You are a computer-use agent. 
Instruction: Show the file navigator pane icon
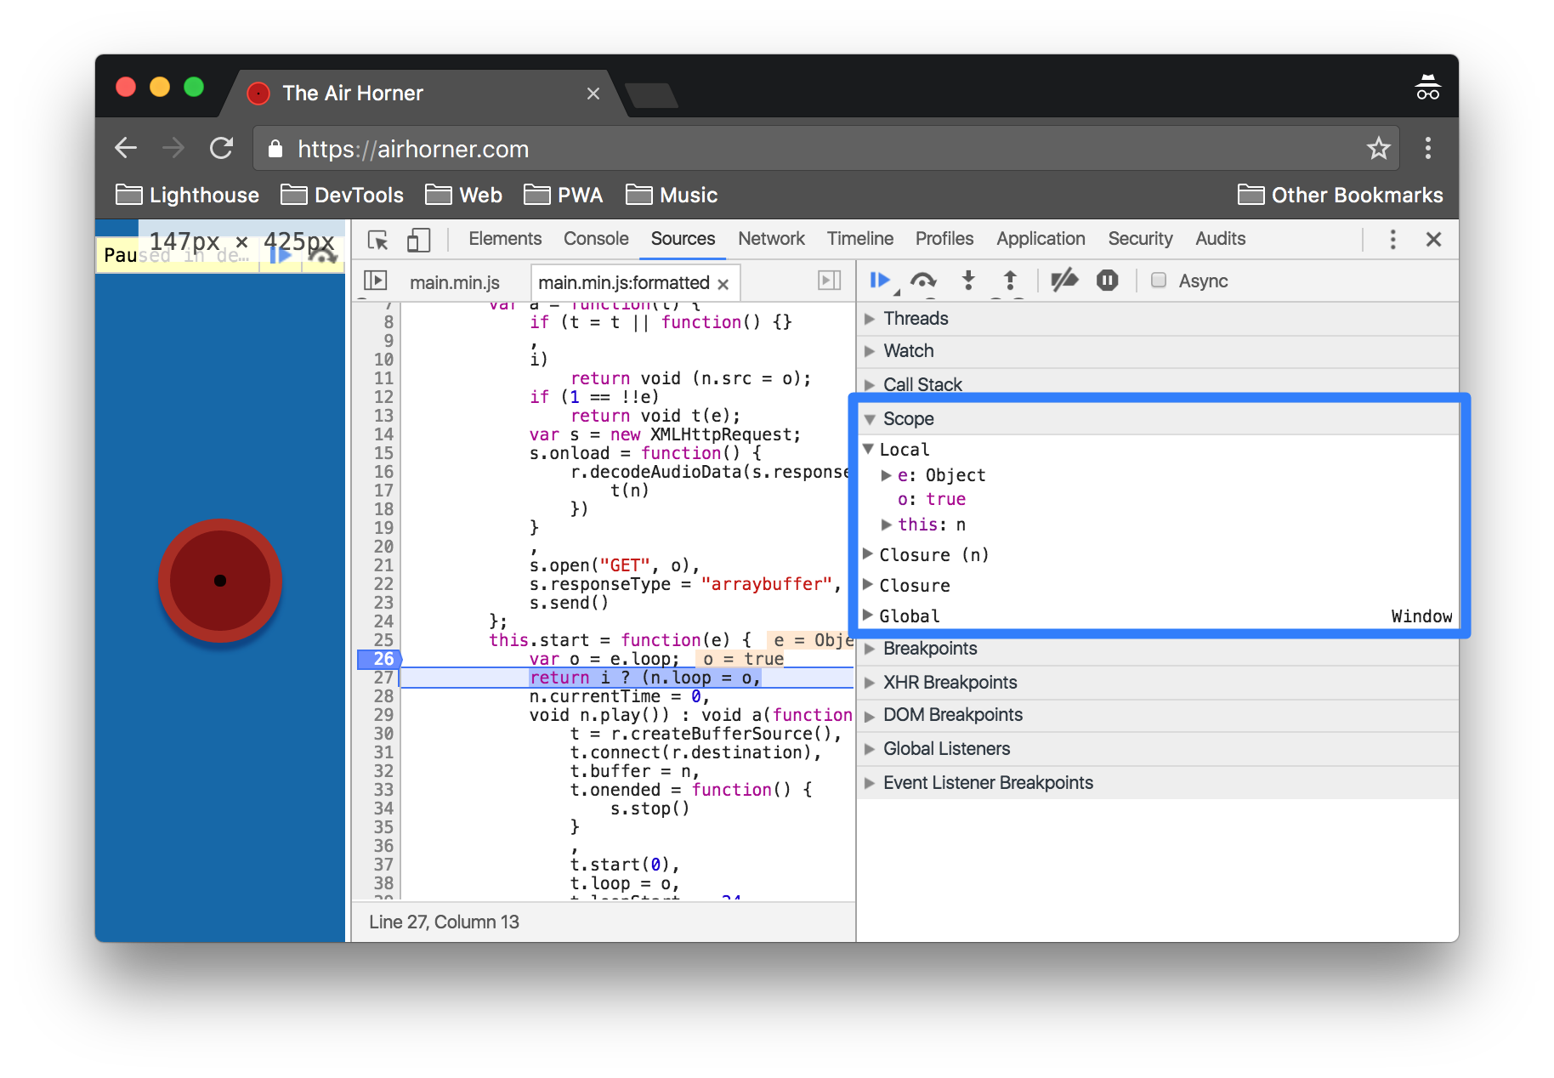(x=375, y=281)
